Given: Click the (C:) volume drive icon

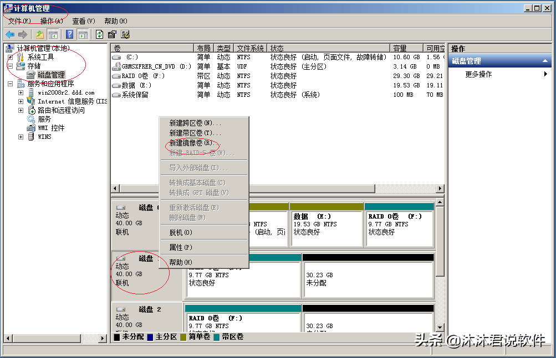Looking at the screenshot, I should point(116,57).
